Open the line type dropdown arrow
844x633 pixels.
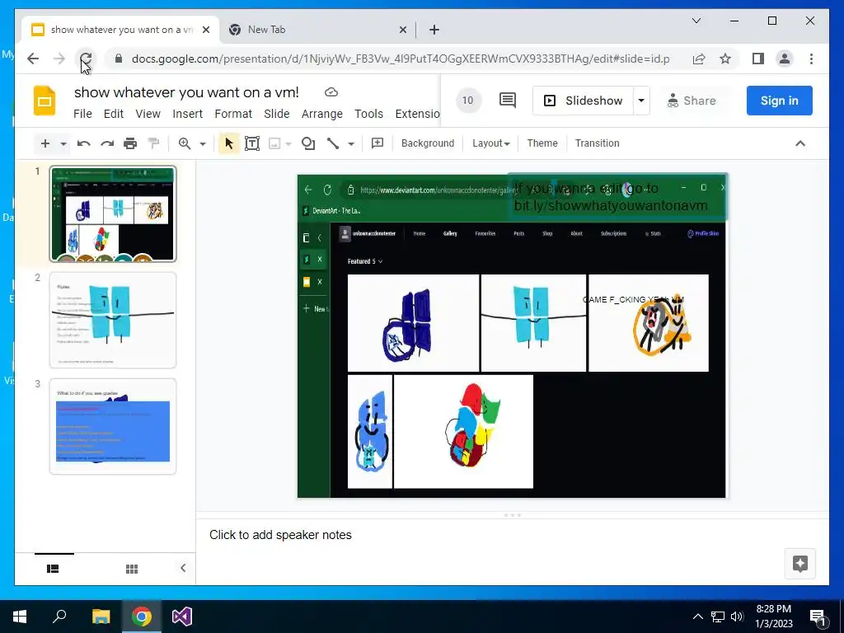point(351,143)
